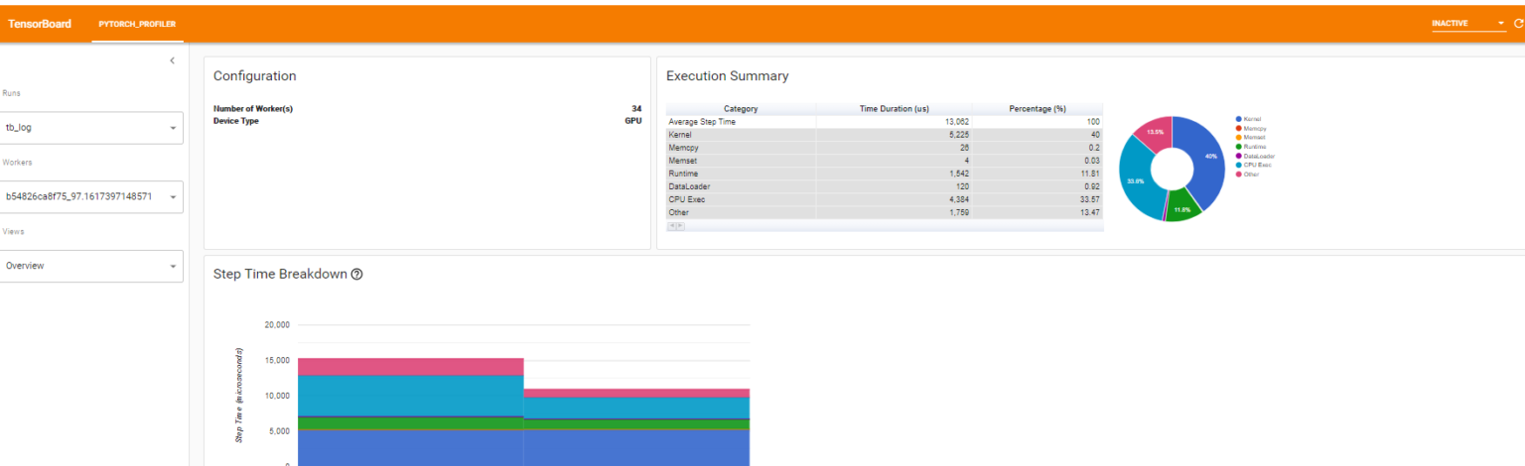Click the Kernel legend dot in the donut chart
1525x466 pixels.
[1239, 119]
